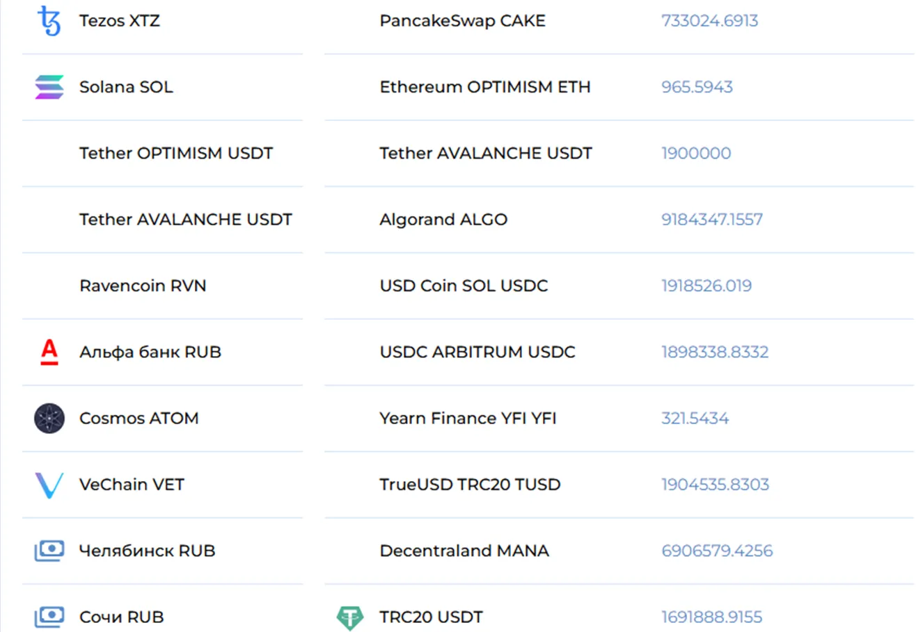Click the reserve amount 6906579.4256
The image size is (916, 632).
(x=717, y=551)
